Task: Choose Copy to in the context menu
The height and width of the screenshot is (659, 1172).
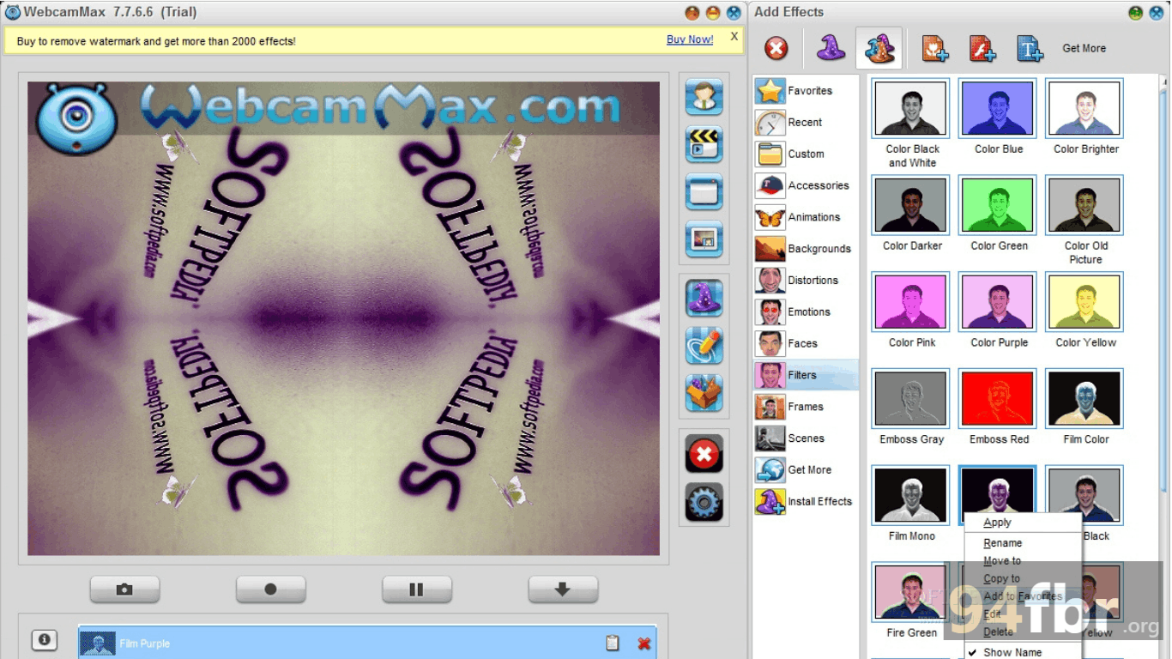Action: pyautogui.click(x=1022, y=579)
